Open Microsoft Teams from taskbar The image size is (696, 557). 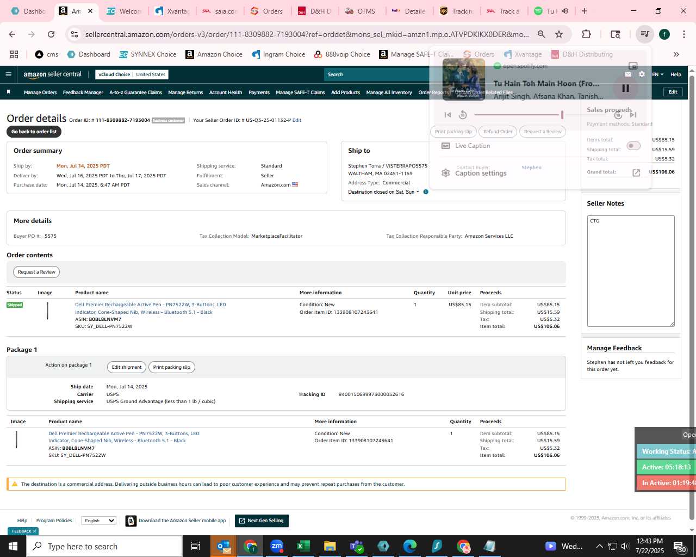point(357,546)
